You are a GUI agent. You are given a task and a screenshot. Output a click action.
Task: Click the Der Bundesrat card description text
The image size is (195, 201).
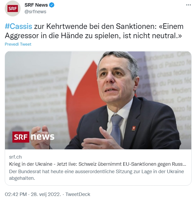click(96, 175)
